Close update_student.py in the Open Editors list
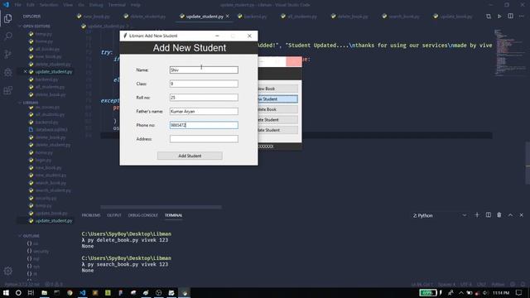The height and width of the screenshot is (298, 530). 25,72
